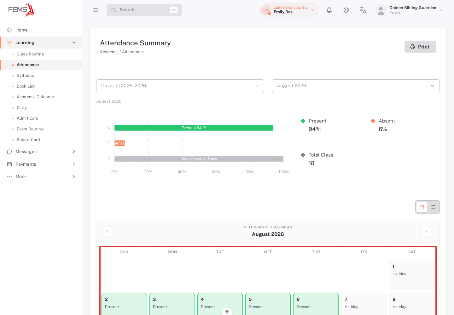454x315 pixels.
Task: Toggle the sidebar hamburger menu
Action: [x=96, y=10]
